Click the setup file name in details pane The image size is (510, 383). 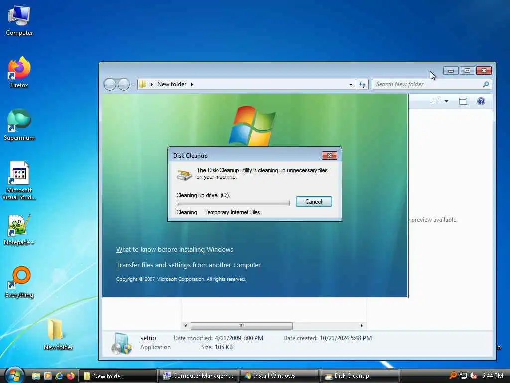coord(148,338)
